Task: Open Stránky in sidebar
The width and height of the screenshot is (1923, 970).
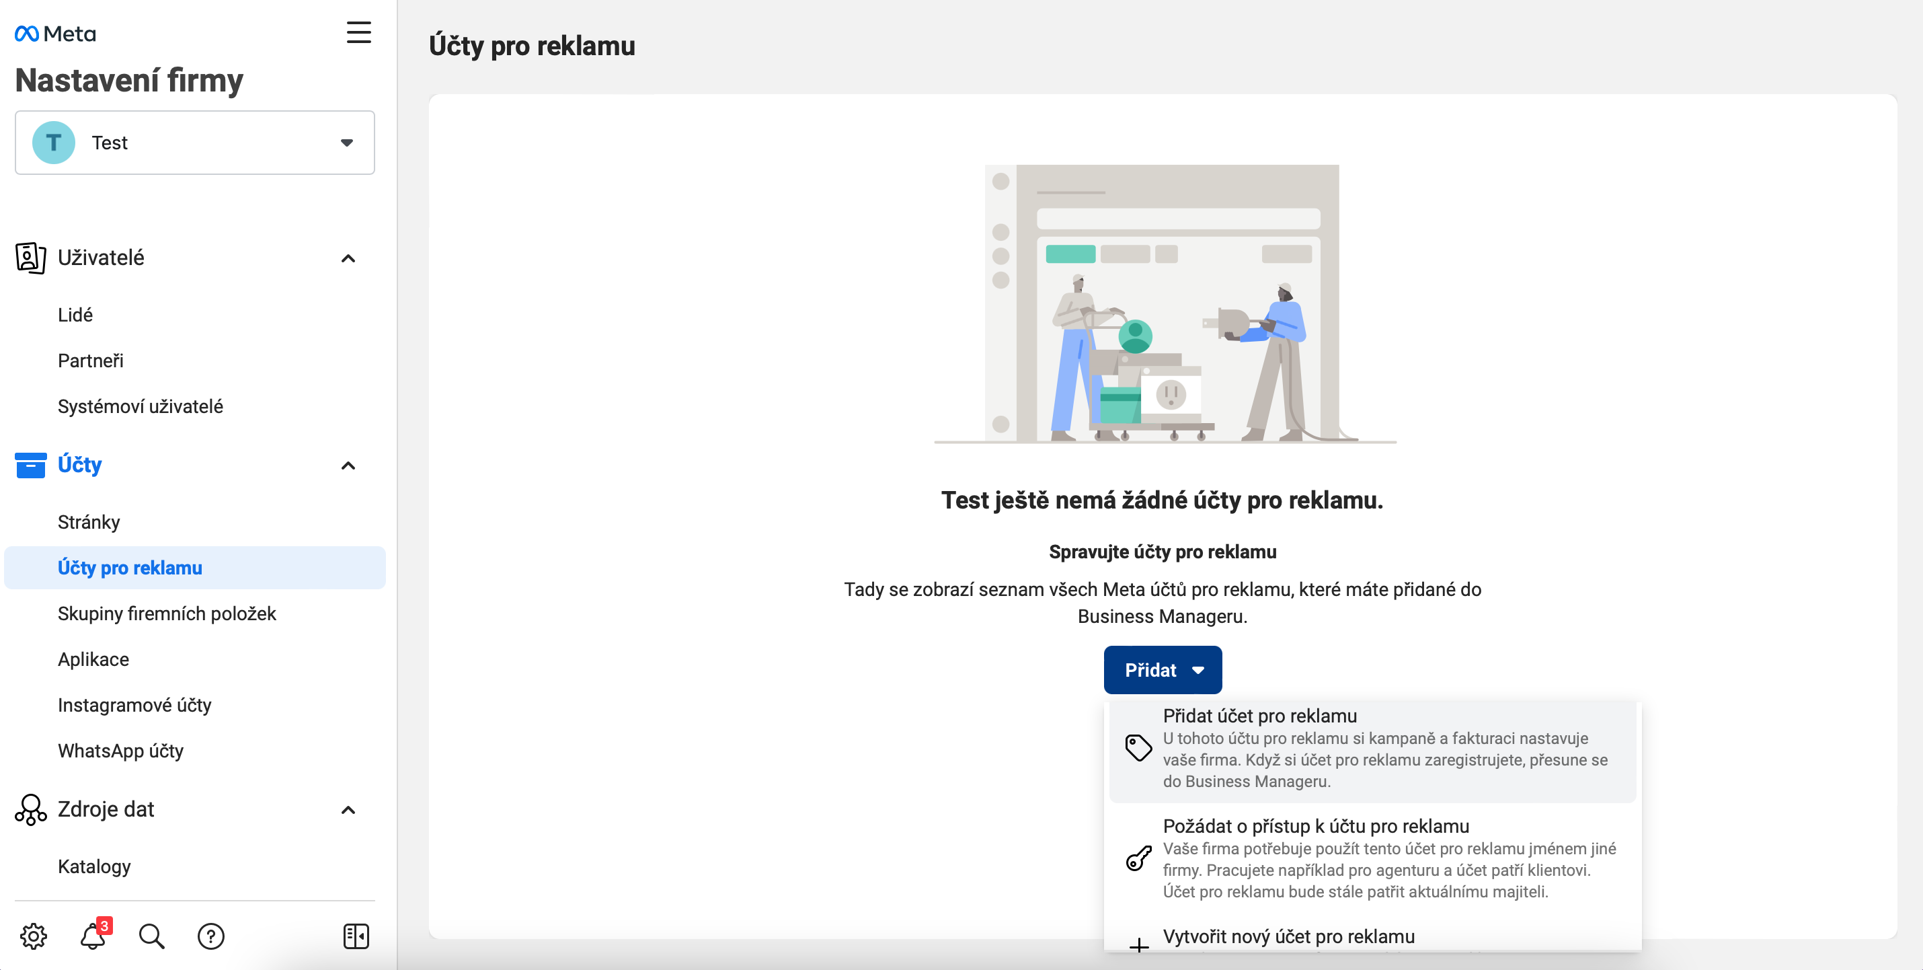Action: (x=89, y=522)
